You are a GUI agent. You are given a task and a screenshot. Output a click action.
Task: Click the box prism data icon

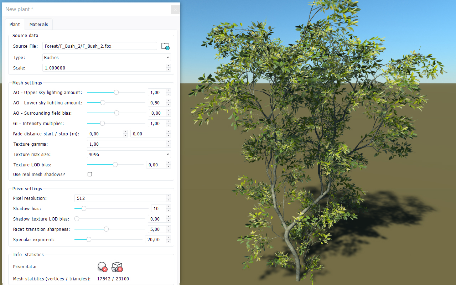(x=117, y=266)
